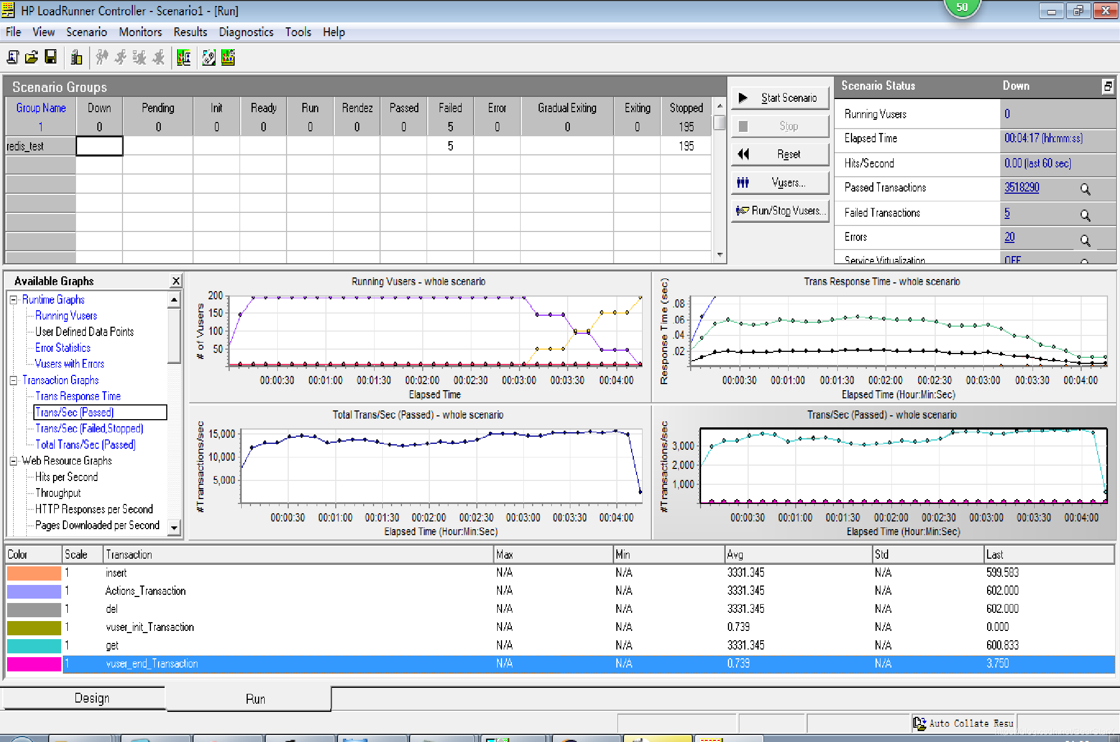Image resolution: width=1120 pixels, height=742 pixels.
Task: Click the green 50 badge
Action: click(x=962, y=8)
